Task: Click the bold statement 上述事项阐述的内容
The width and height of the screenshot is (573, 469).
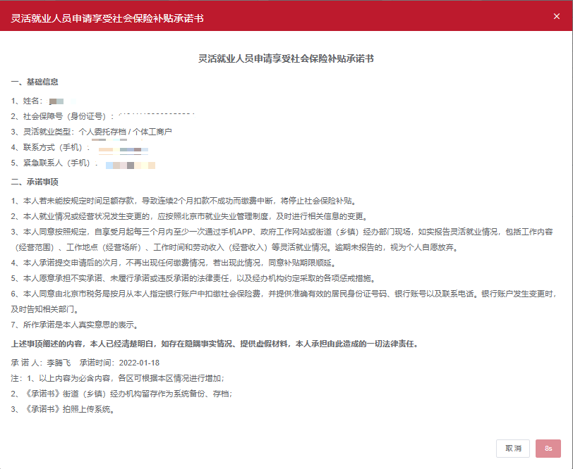Action: 215,344
